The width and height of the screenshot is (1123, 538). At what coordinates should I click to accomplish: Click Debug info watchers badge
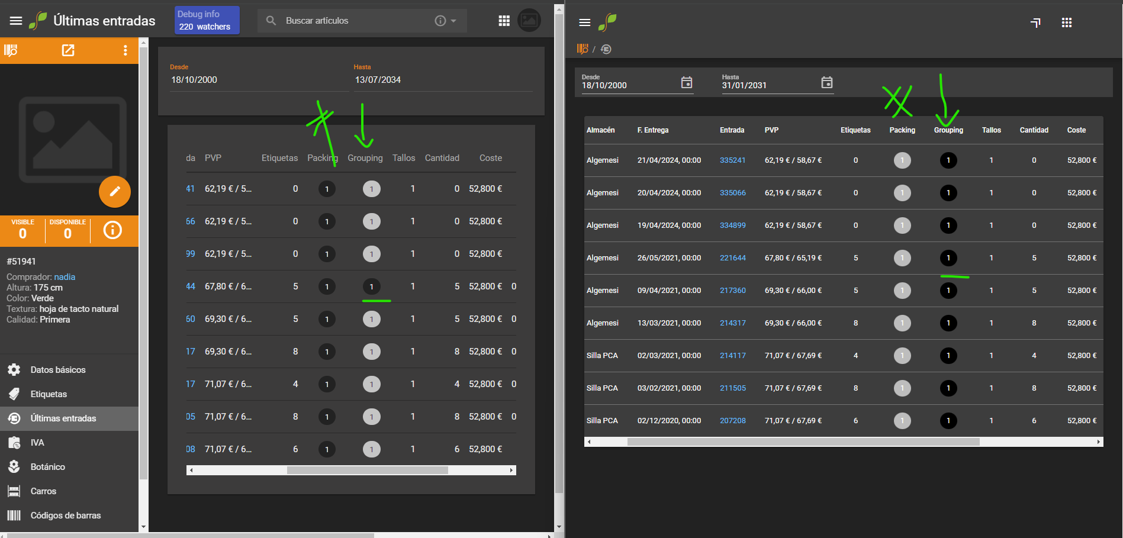coord(207,20)
